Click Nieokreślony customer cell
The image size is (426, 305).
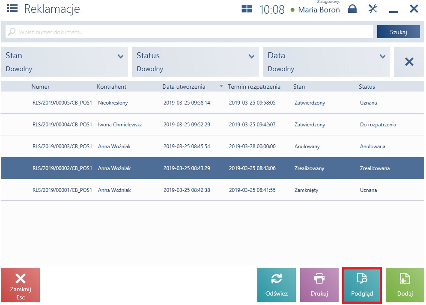(113, 103)
